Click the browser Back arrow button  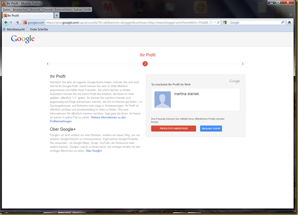pos(6,22)
